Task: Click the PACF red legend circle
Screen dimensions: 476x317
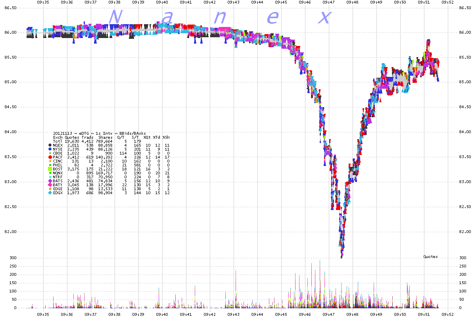Action: pyautogui.click(x=50, y=157)
